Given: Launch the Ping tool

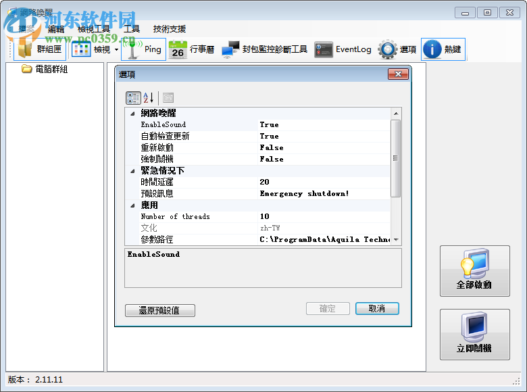Looking at the screenshot, I should 143,49.
